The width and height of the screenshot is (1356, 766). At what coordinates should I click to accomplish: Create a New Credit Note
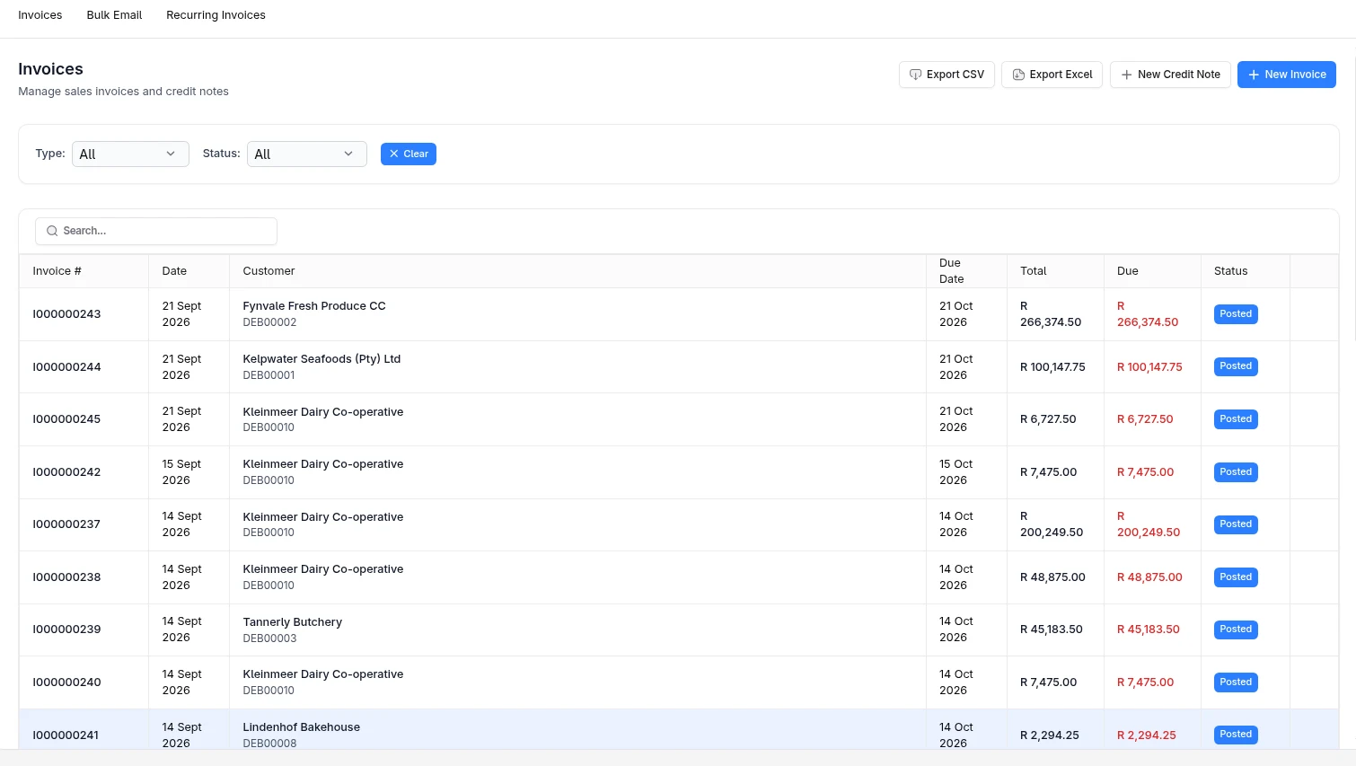click(x=1170, y=75)
